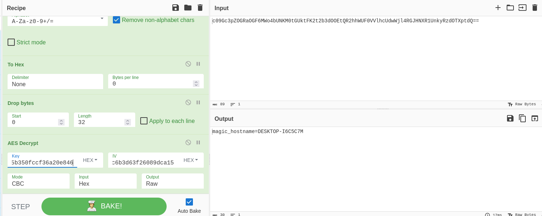The image size is (542, 216).
Task: Open the output in a new window
Action: coord(535,118)
